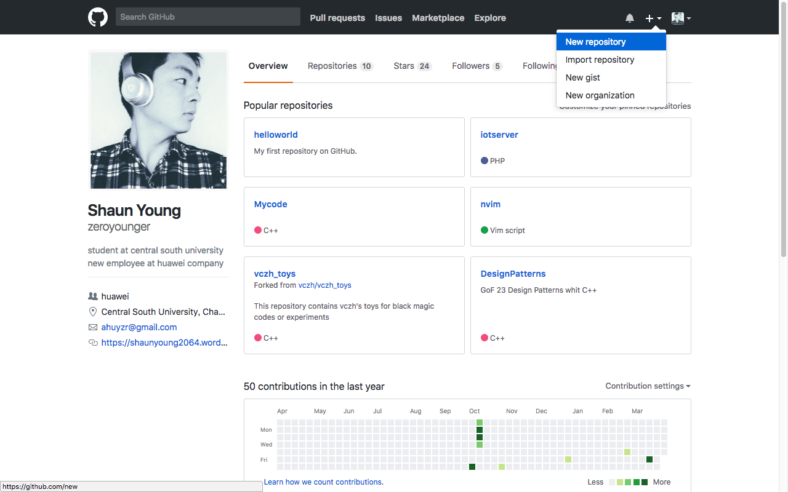Image resolution: width=788 pixels, height=492 pixels.
Task: Open the iotserver repository
Action: [499, 135]
